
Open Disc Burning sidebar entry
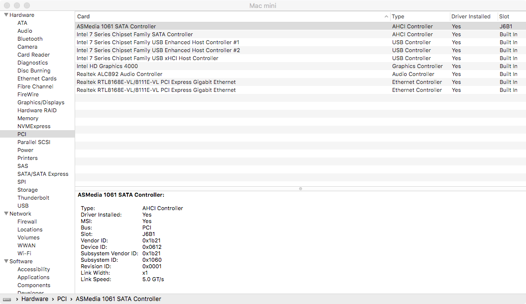pyautogui.click(x=34, y=71)
